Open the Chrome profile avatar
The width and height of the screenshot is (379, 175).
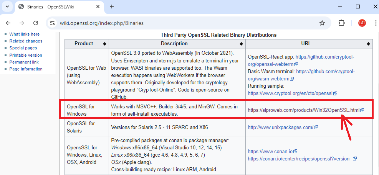(362, 23)
